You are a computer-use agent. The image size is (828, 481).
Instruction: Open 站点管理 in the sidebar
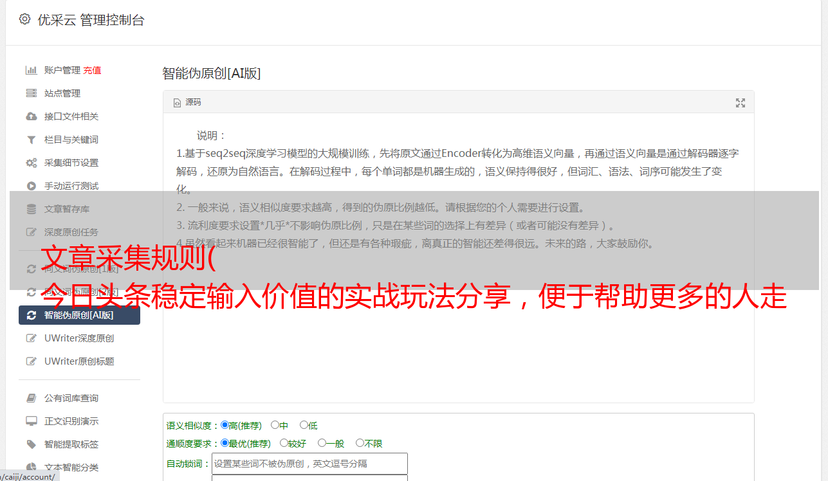pos(62,93)
